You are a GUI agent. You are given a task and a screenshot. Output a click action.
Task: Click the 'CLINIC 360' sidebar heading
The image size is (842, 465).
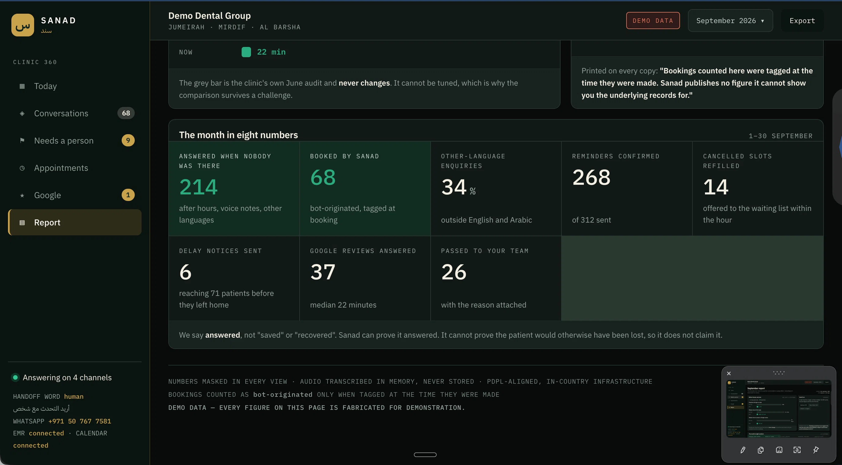(35, 62)
